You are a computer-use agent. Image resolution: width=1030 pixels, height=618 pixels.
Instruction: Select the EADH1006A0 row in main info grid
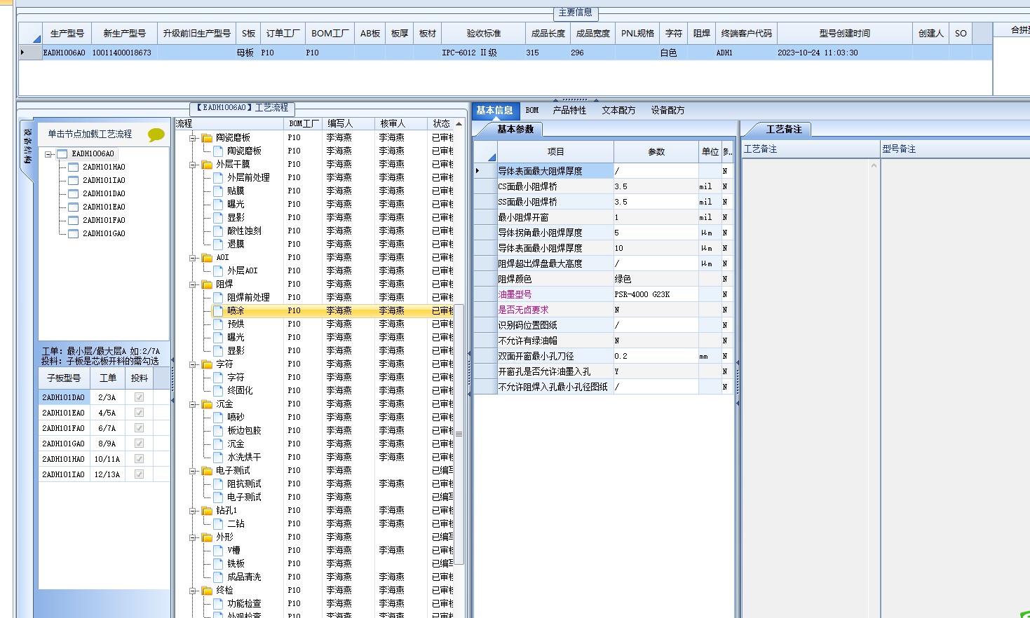505,53
